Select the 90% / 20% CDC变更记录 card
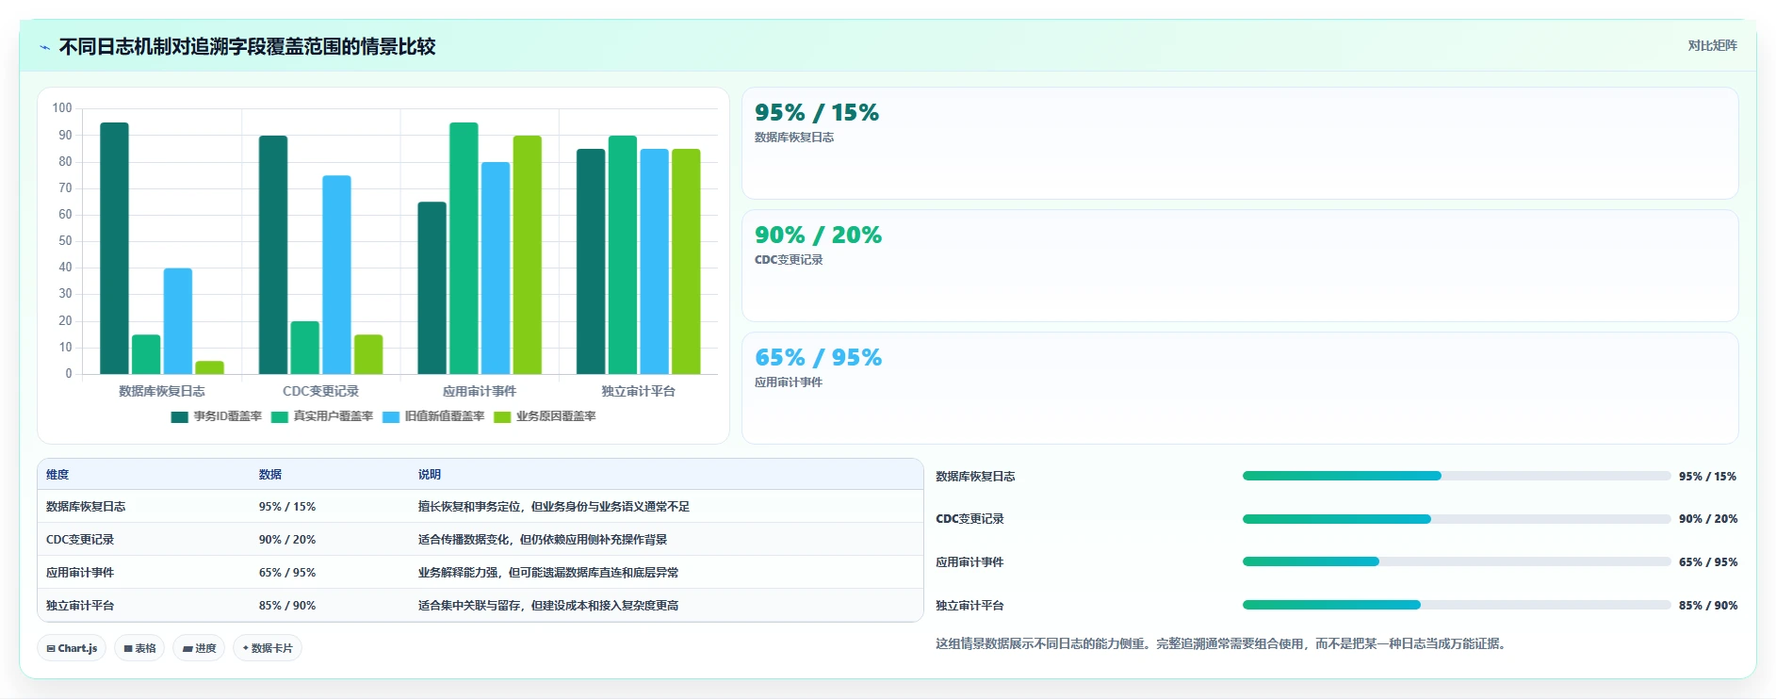 (1240, 266)
